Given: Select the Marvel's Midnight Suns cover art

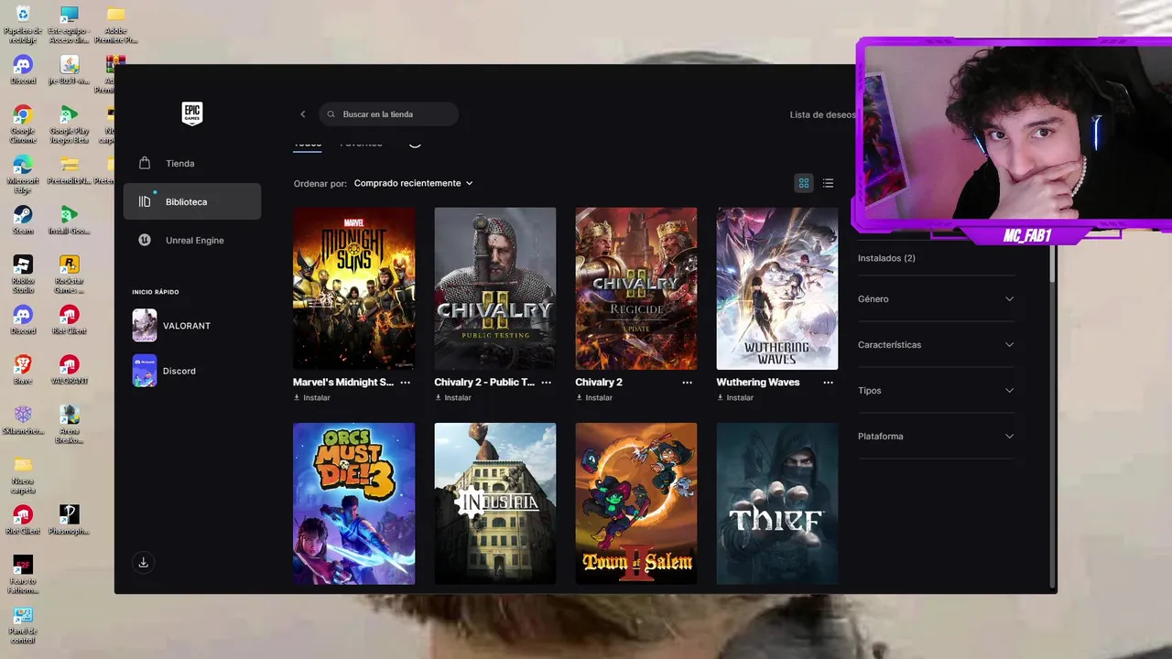Looking at the screenshot, I should pyautogui.click(x=354, y=288).
